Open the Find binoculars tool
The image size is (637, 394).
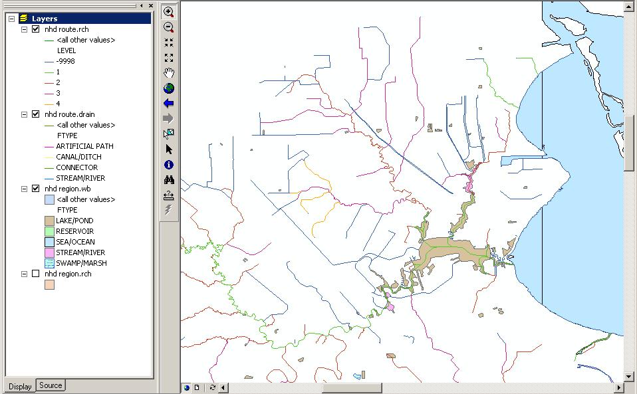pos(169,179)
